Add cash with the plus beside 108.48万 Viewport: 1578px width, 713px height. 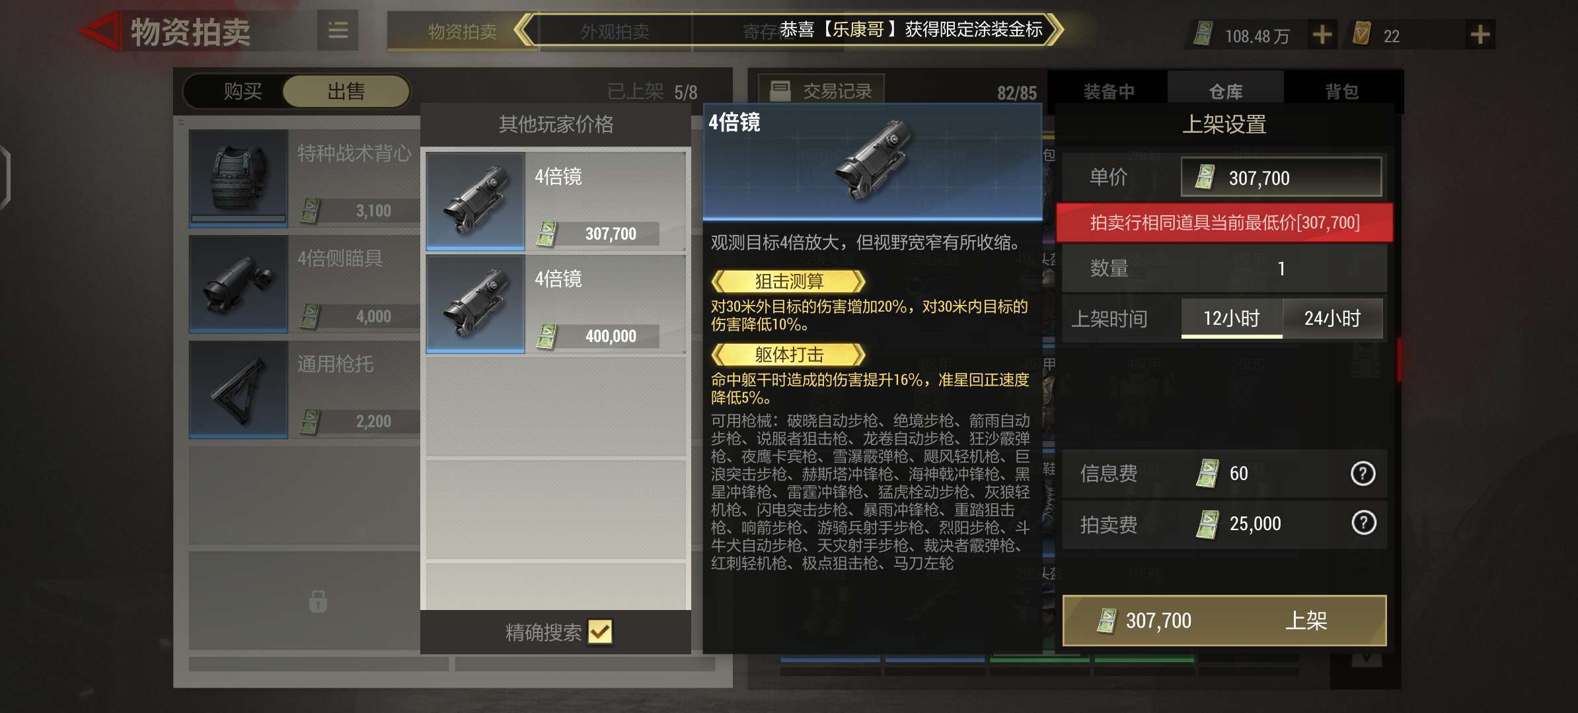1322,35
